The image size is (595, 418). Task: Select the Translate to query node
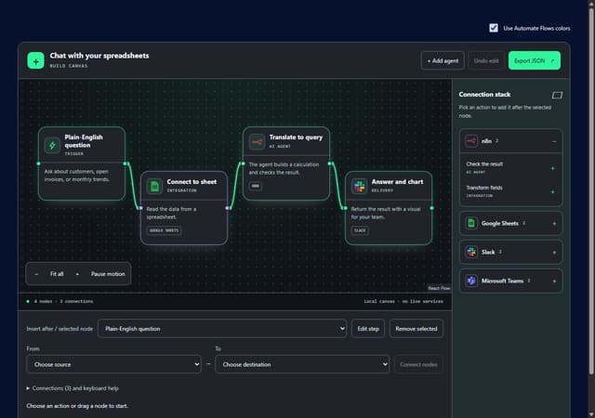286,163
